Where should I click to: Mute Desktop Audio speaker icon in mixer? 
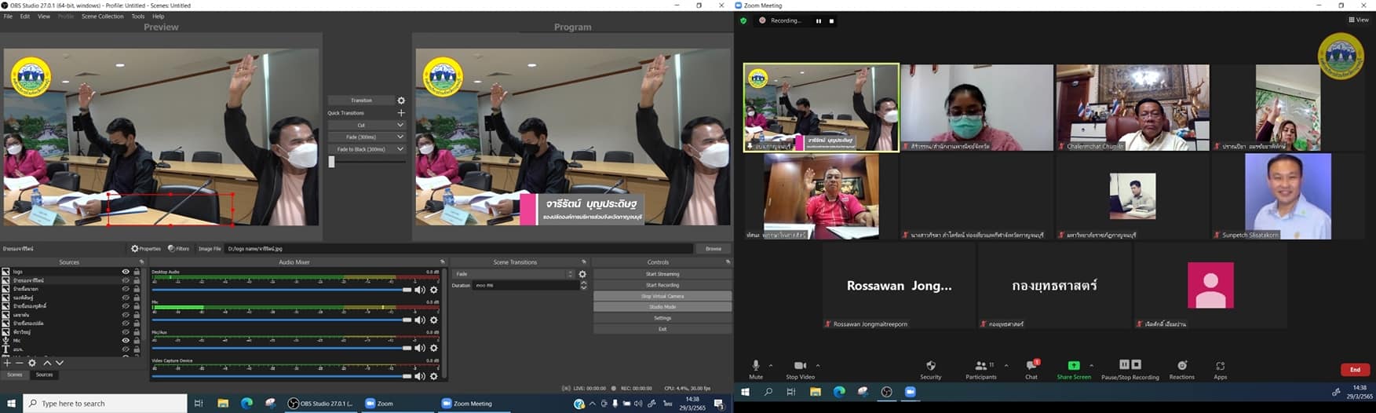(x=420, y=290)
